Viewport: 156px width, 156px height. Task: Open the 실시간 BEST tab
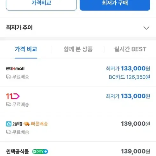[130, 49]
